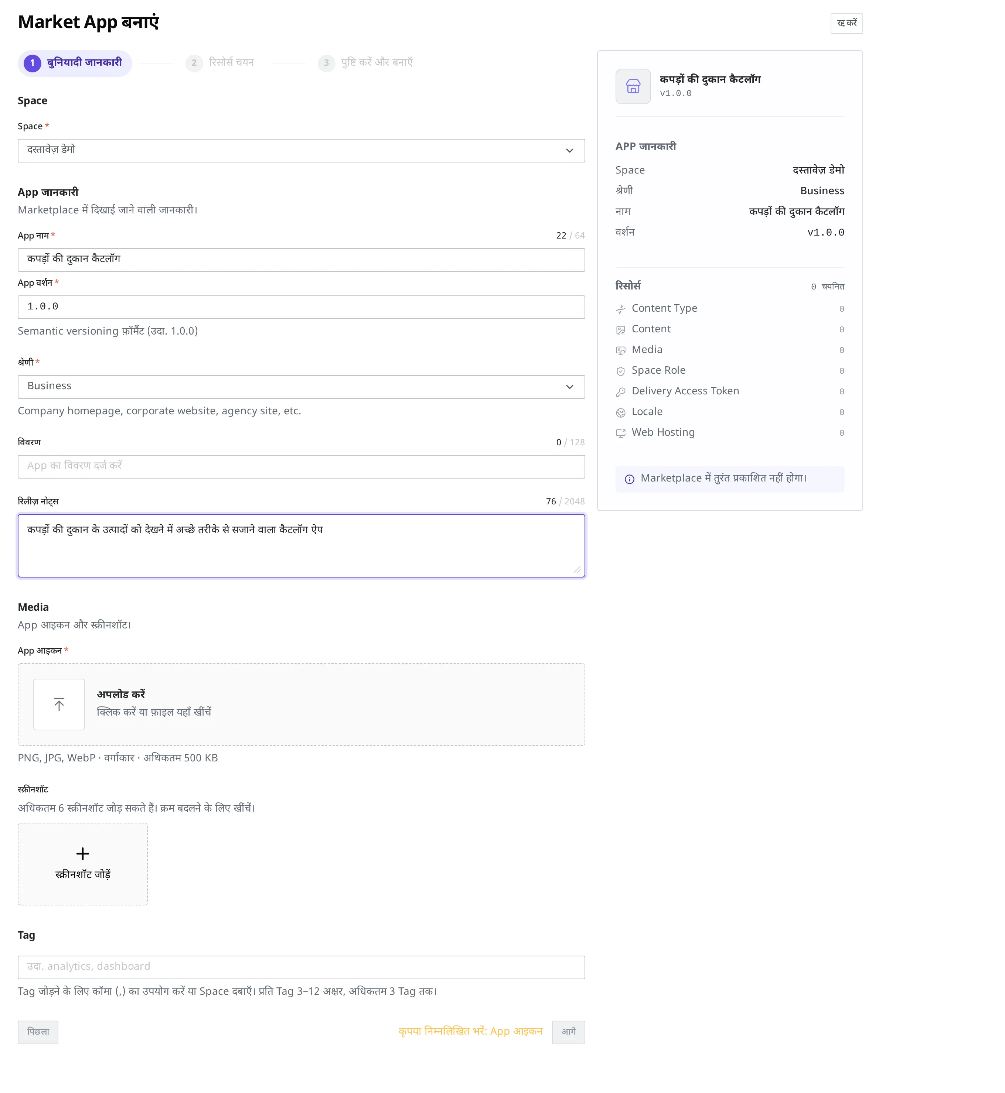Click the Company homepage, corporate website hint
This screenshot has height=1093, width=1005.
159,411
